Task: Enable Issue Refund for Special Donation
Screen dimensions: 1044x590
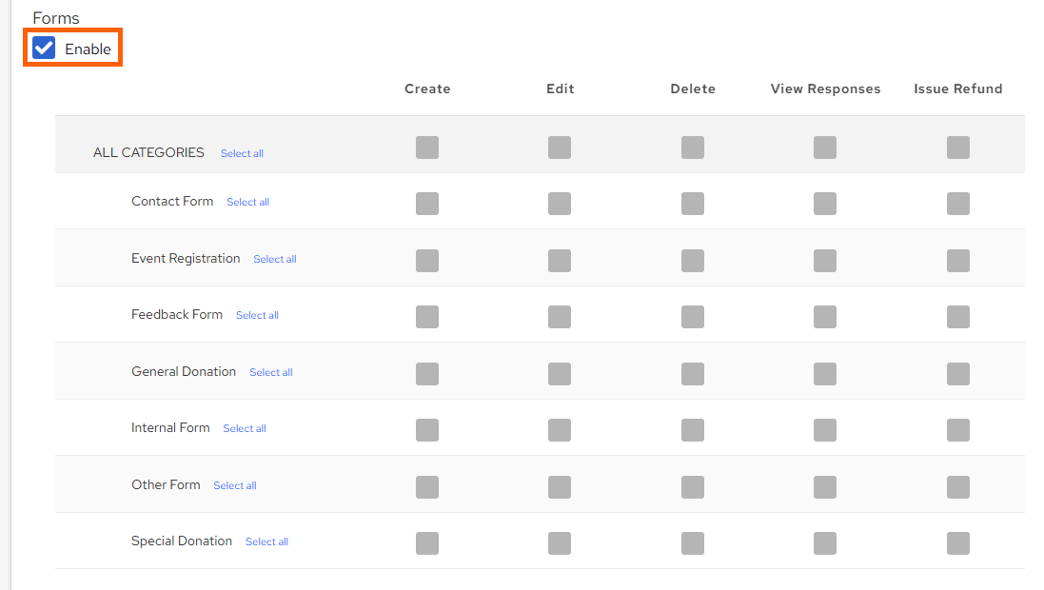Action: [957, 543]
